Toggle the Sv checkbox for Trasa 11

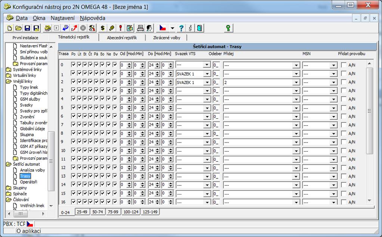tap(115, 158)
